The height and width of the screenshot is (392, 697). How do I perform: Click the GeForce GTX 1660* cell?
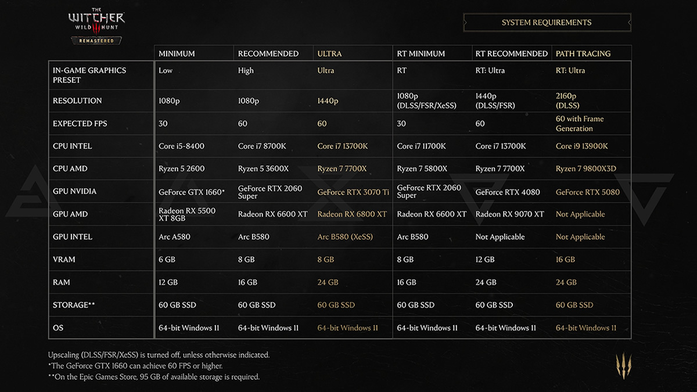point(192,192)
